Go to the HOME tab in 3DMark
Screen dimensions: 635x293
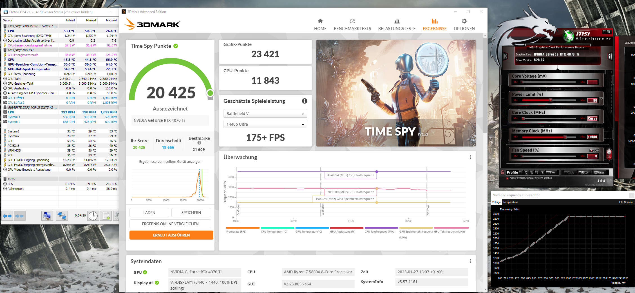320,25
